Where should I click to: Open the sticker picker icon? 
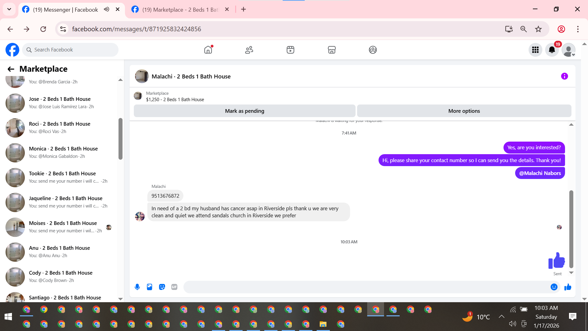tap(162, 287)
